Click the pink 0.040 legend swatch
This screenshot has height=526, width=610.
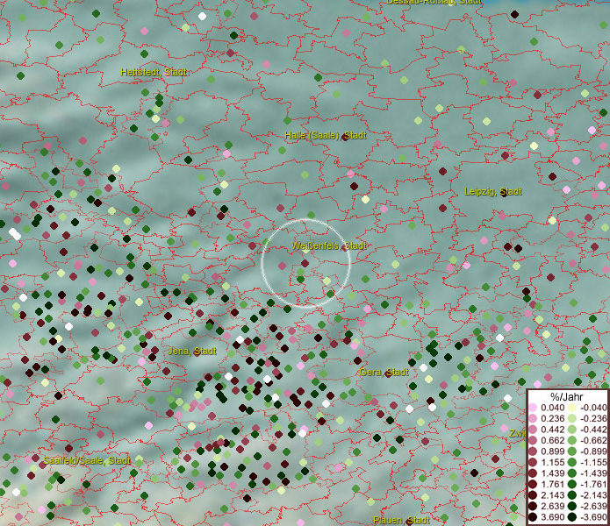point(533,408)
